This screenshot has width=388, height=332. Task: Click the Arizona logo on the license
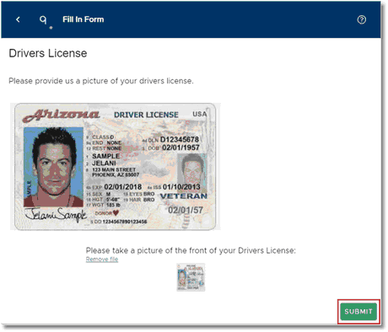[x=61, y=115]
